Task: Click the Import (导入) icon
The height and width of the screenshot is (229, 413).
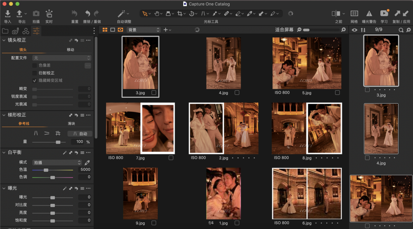Action: coord(7,14)
